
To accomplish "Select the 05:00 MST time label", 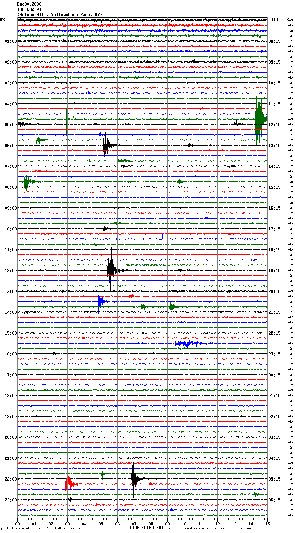I will (10, 125).
